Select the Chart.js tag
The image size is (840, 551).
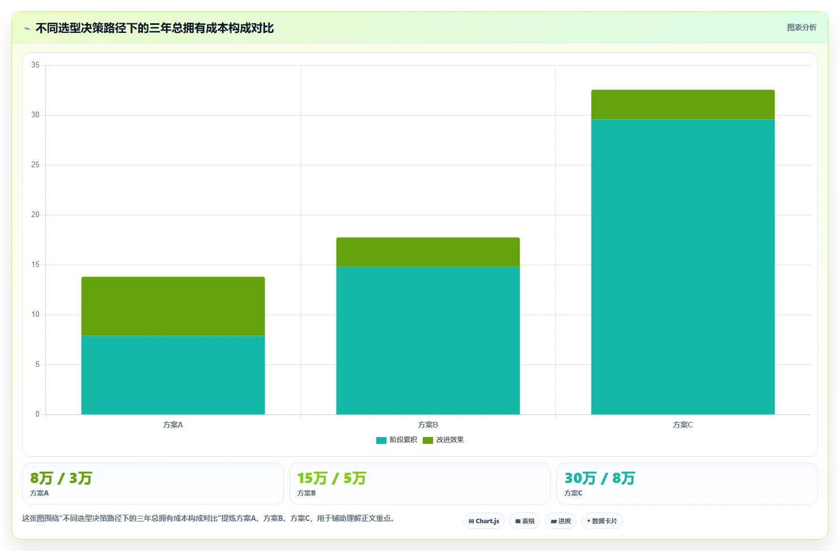pos(484,521)
